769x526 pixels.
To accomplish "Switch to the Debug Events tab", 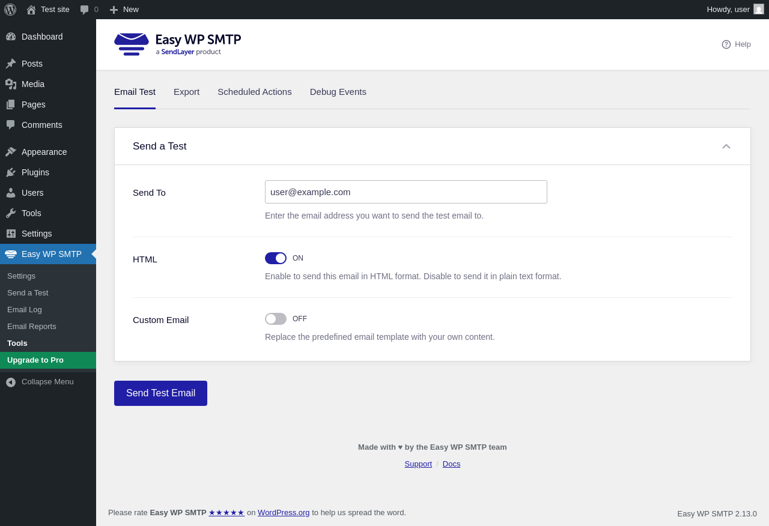I will tap(338, 92).
